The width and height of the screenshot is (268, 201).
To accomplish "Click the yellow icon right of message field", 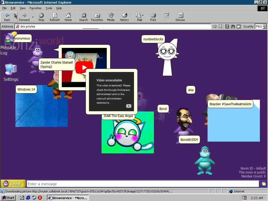I will 264,184.
